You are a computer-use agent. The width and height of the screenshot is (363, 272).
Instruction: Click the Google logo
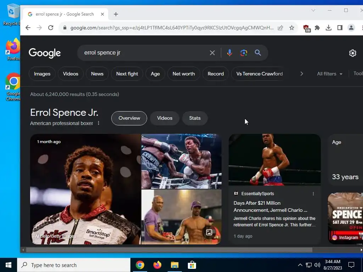pos(45,53)
